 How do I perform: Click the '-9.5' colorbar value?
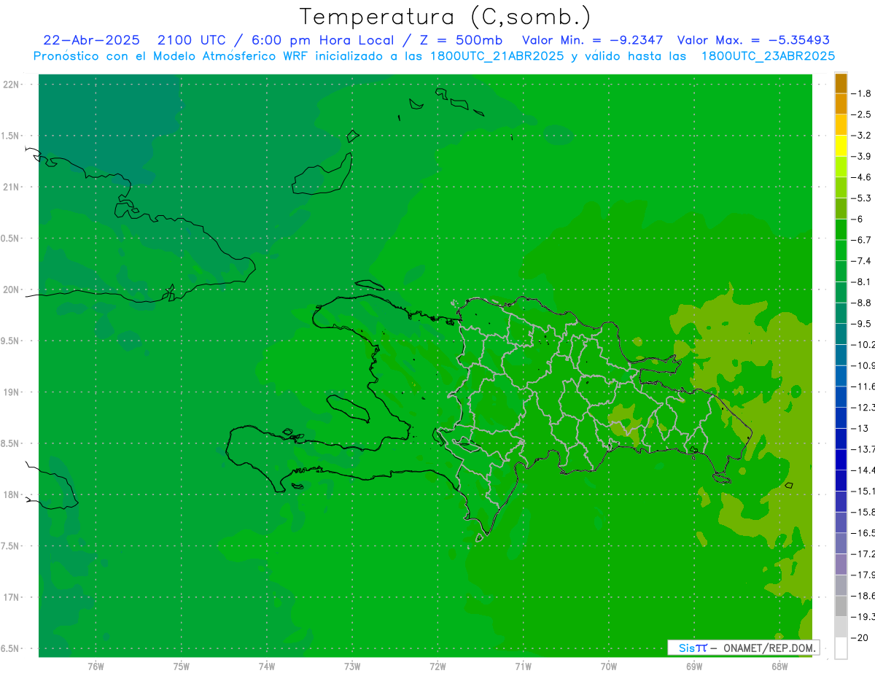tap(861, 323)
